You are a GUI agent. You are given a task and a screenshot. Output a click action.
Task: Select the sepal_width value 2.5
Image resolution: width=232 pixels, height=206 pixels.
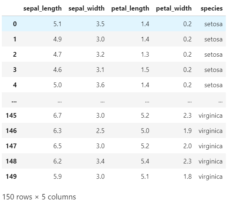(x=100, y=131)
